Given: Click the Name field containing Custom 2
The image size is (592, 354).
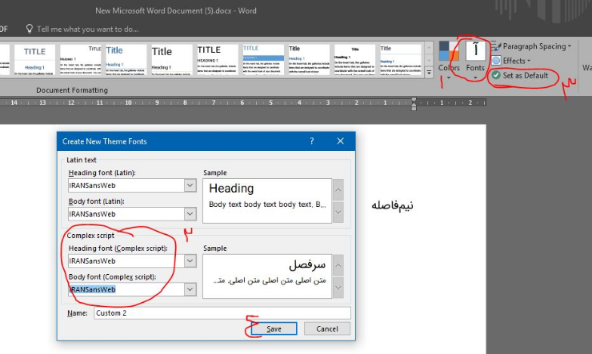Looking at the screenshot, I should [x=222, y=313].
